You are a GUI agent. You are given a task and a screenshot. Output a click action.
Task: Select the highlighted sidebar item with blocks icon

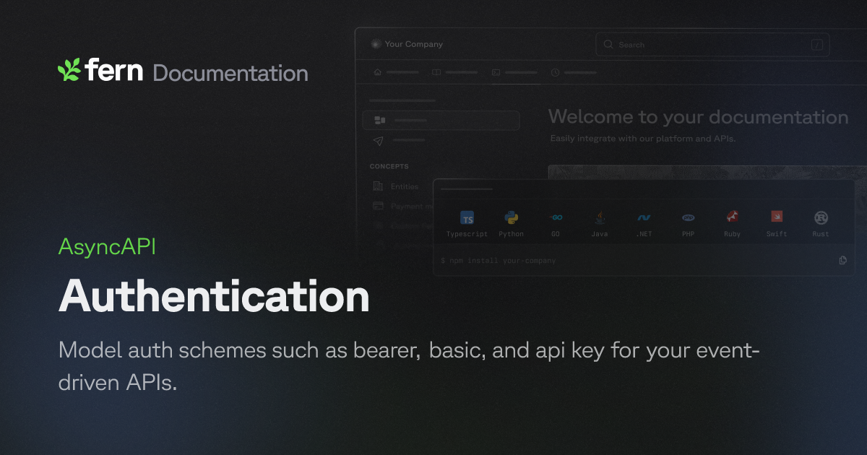pos(441,120)
